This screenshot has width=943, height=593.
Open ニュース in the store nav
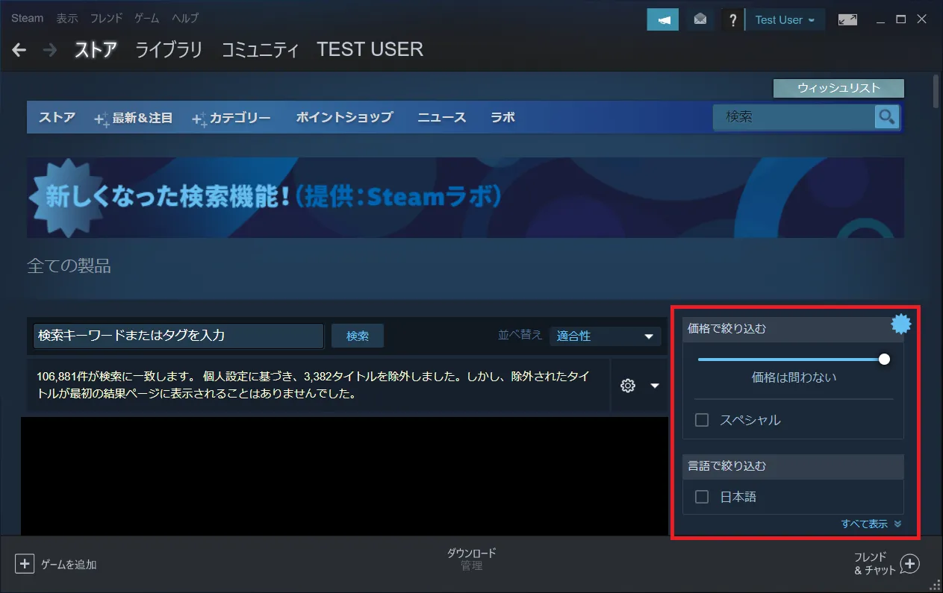pos(442,117)
